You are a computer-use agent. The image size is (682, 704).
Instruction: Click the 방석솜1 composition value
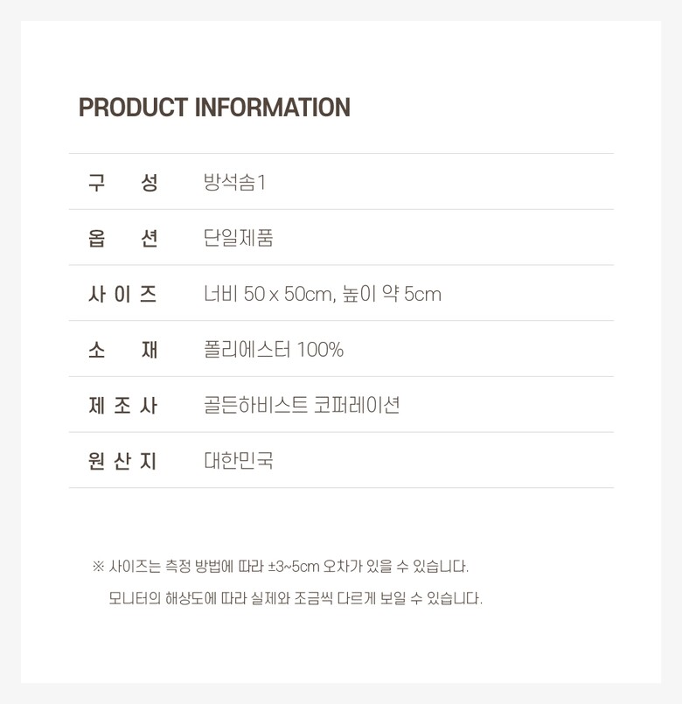coord(233,183)
